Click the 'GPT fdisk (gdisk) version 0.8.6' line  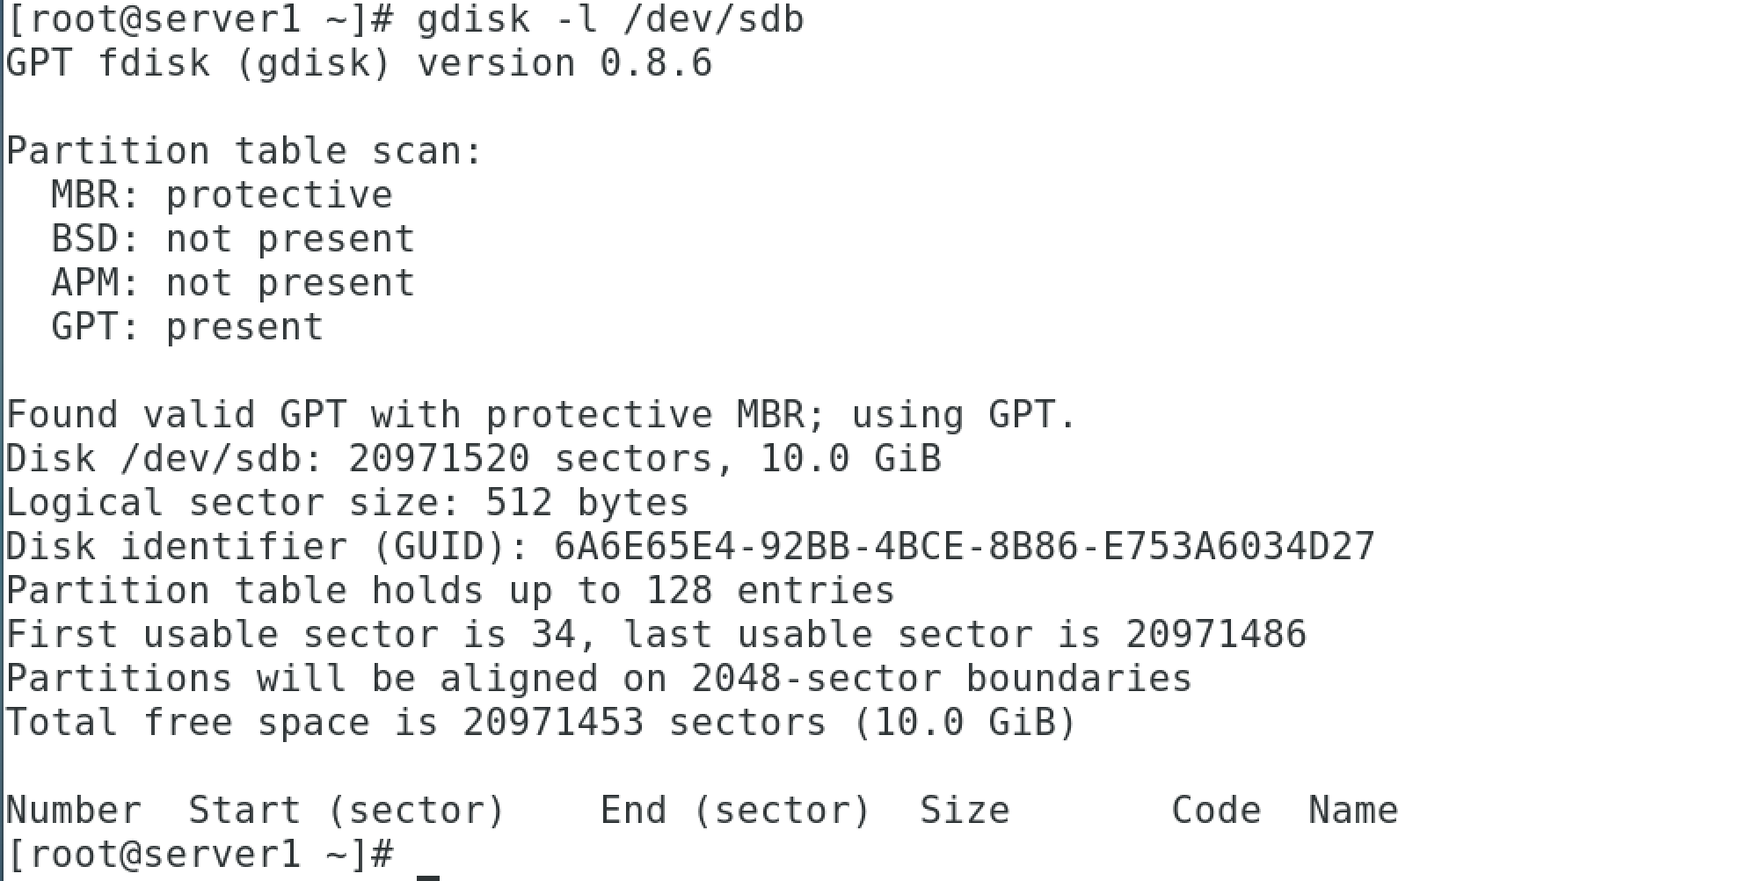click(359, 63)
